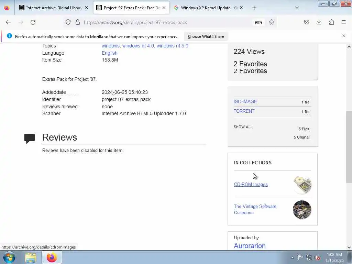Click the 90% zoom level indicator
This screenshot has width=352, height=264.
click(x=258, y=22)
